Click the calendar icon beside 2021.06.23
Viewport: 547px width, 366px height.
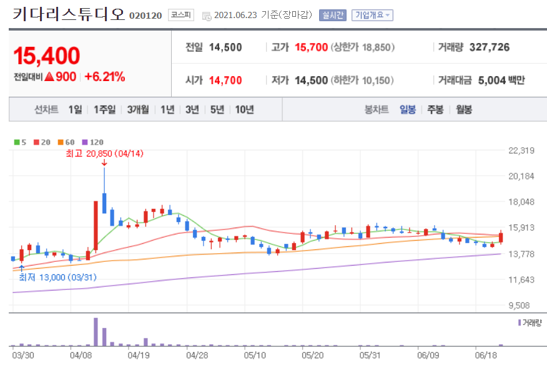point(207,16)
